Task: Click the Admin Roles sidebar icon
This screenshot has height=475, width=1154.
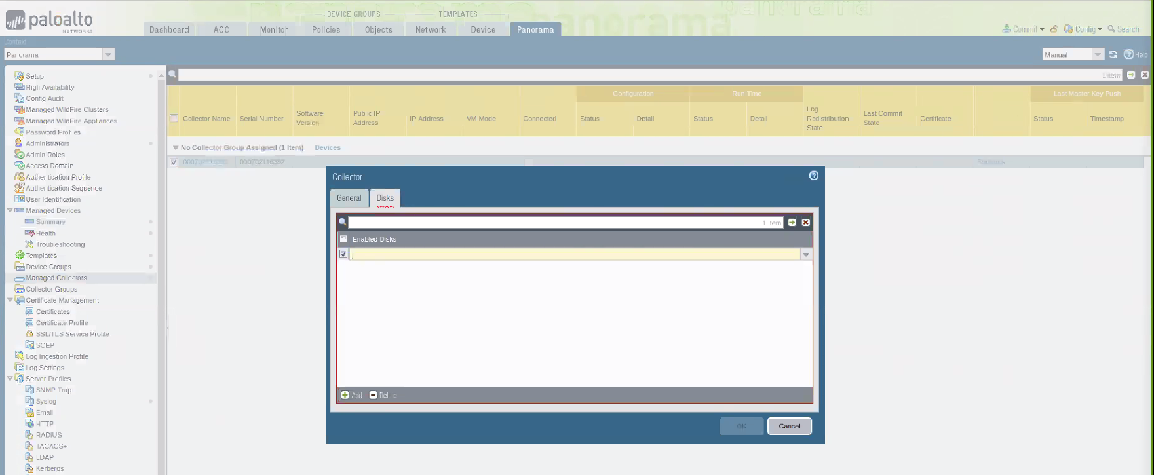Action: pyautogui.click(x=19, y=154)
